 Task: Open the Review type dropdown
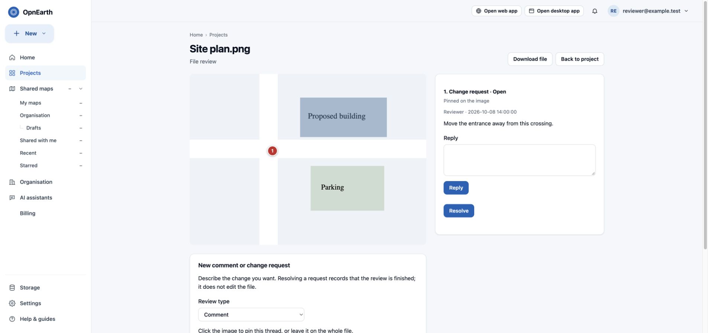(251, 315)
